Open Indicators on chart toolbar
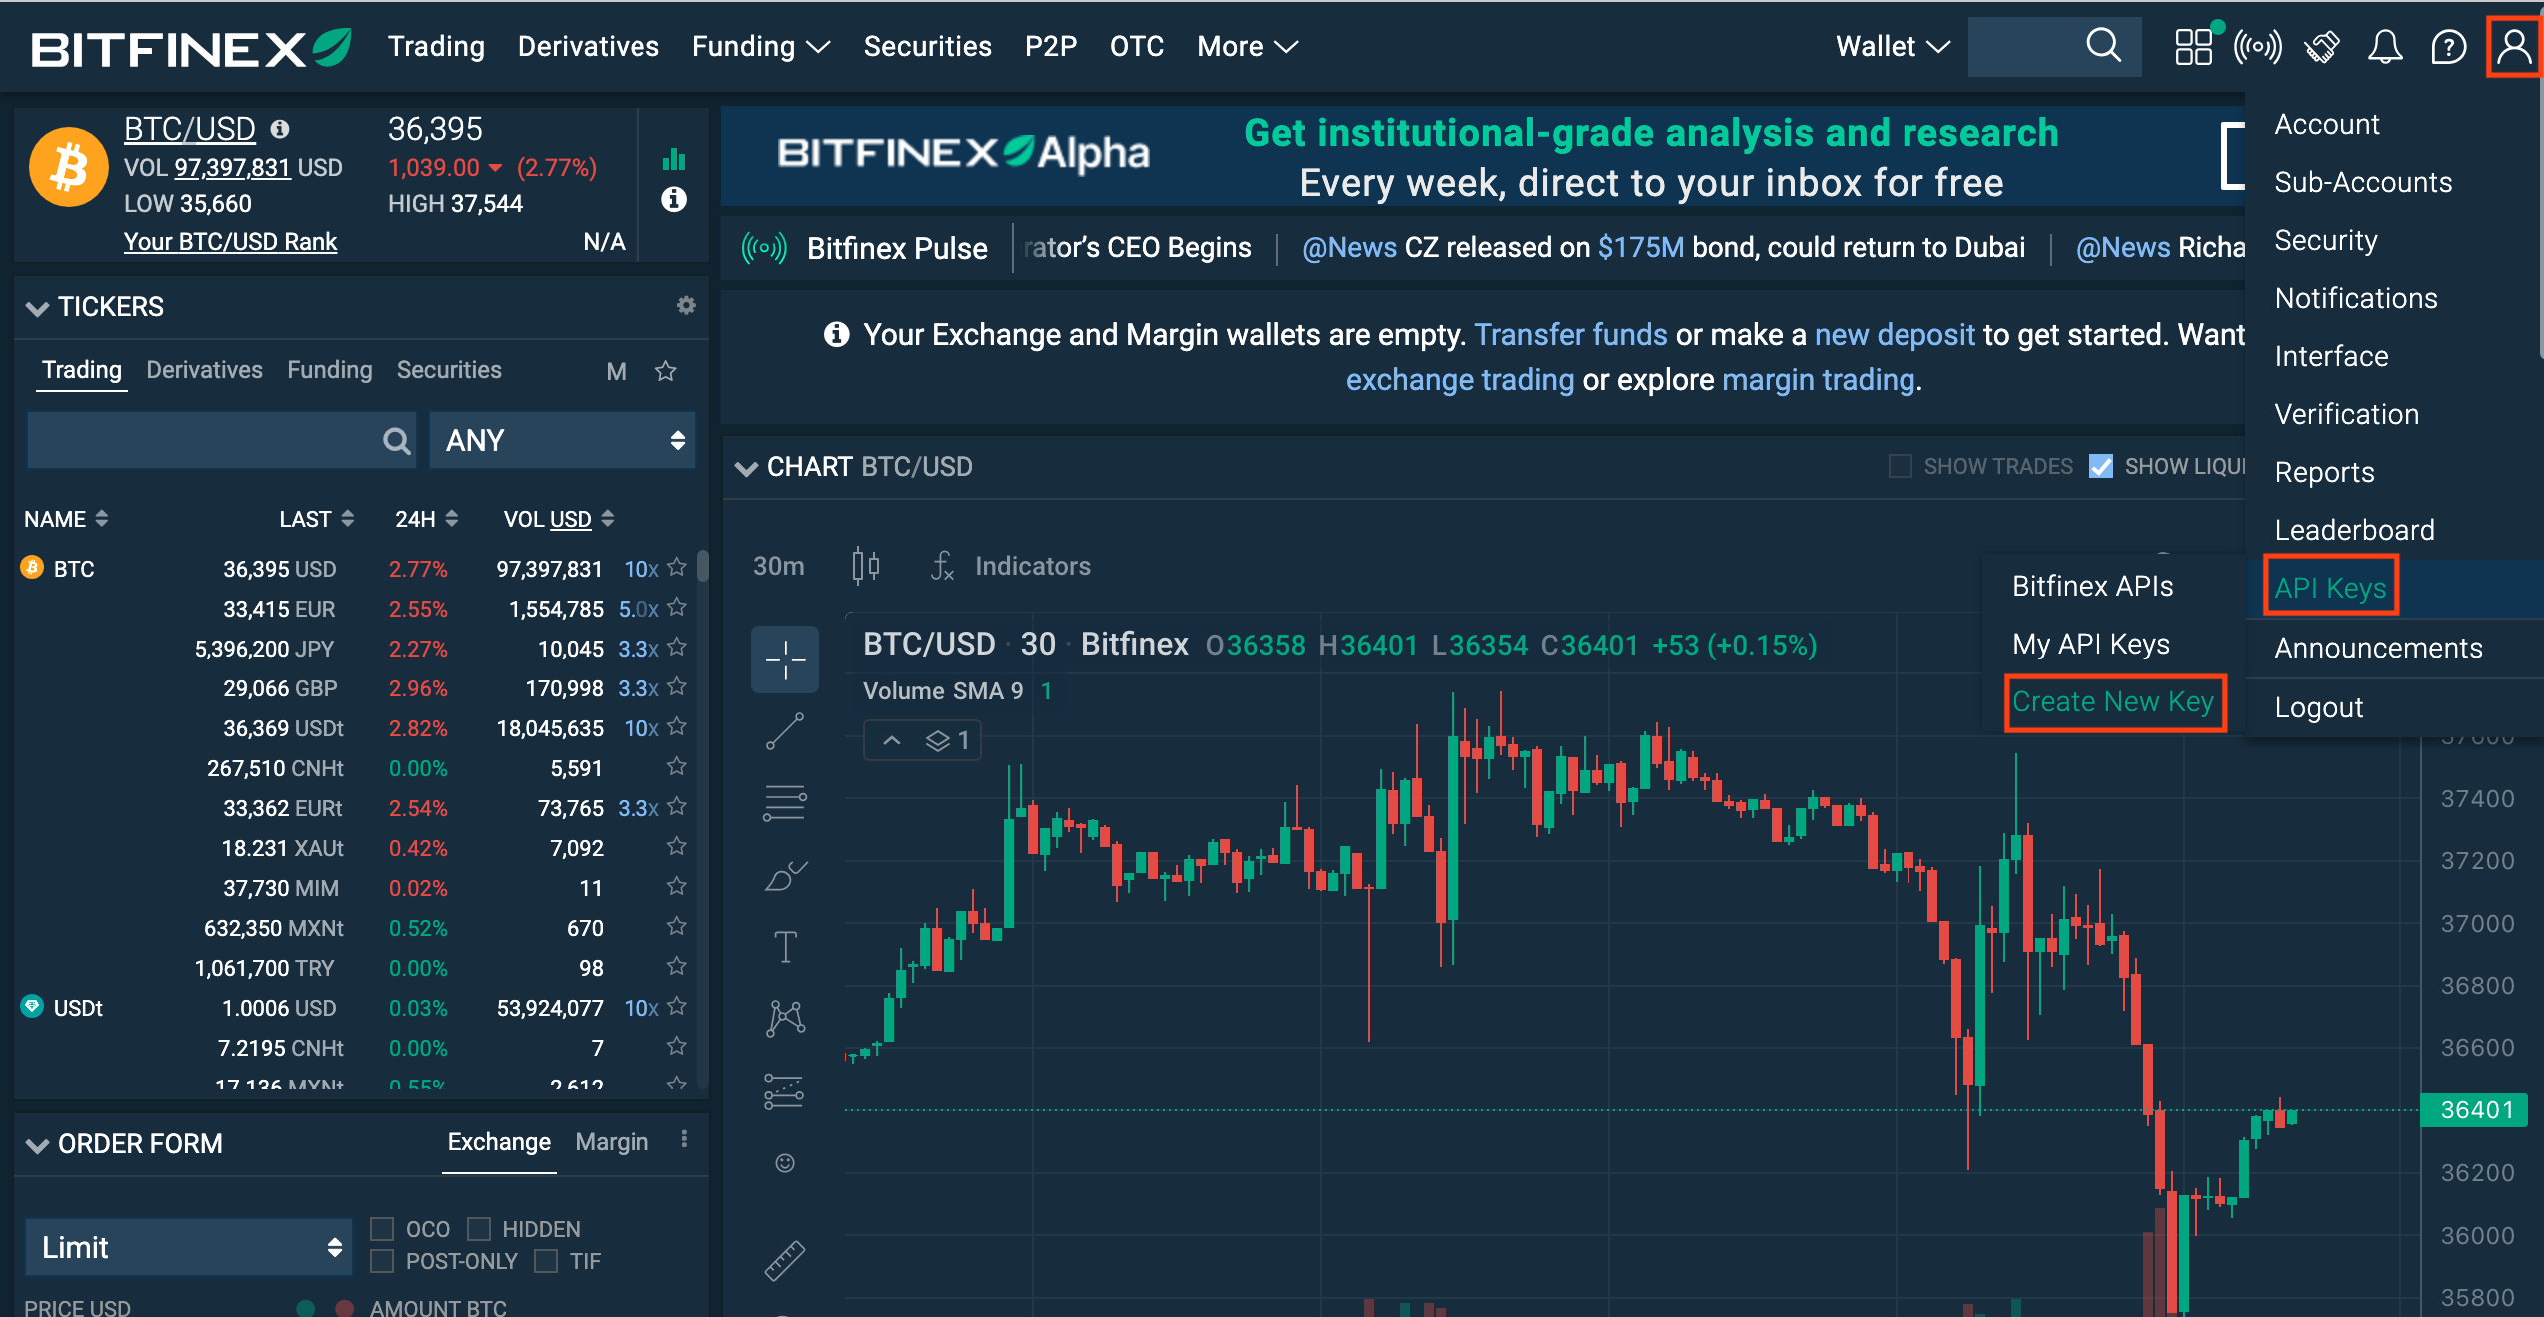The width and height of the screenshot is (2544, 1317). 1011,566
